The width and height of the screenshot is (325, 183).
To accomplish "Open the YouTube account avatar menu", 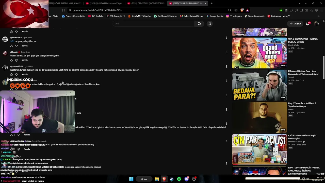I will click(x=316, y=24).
